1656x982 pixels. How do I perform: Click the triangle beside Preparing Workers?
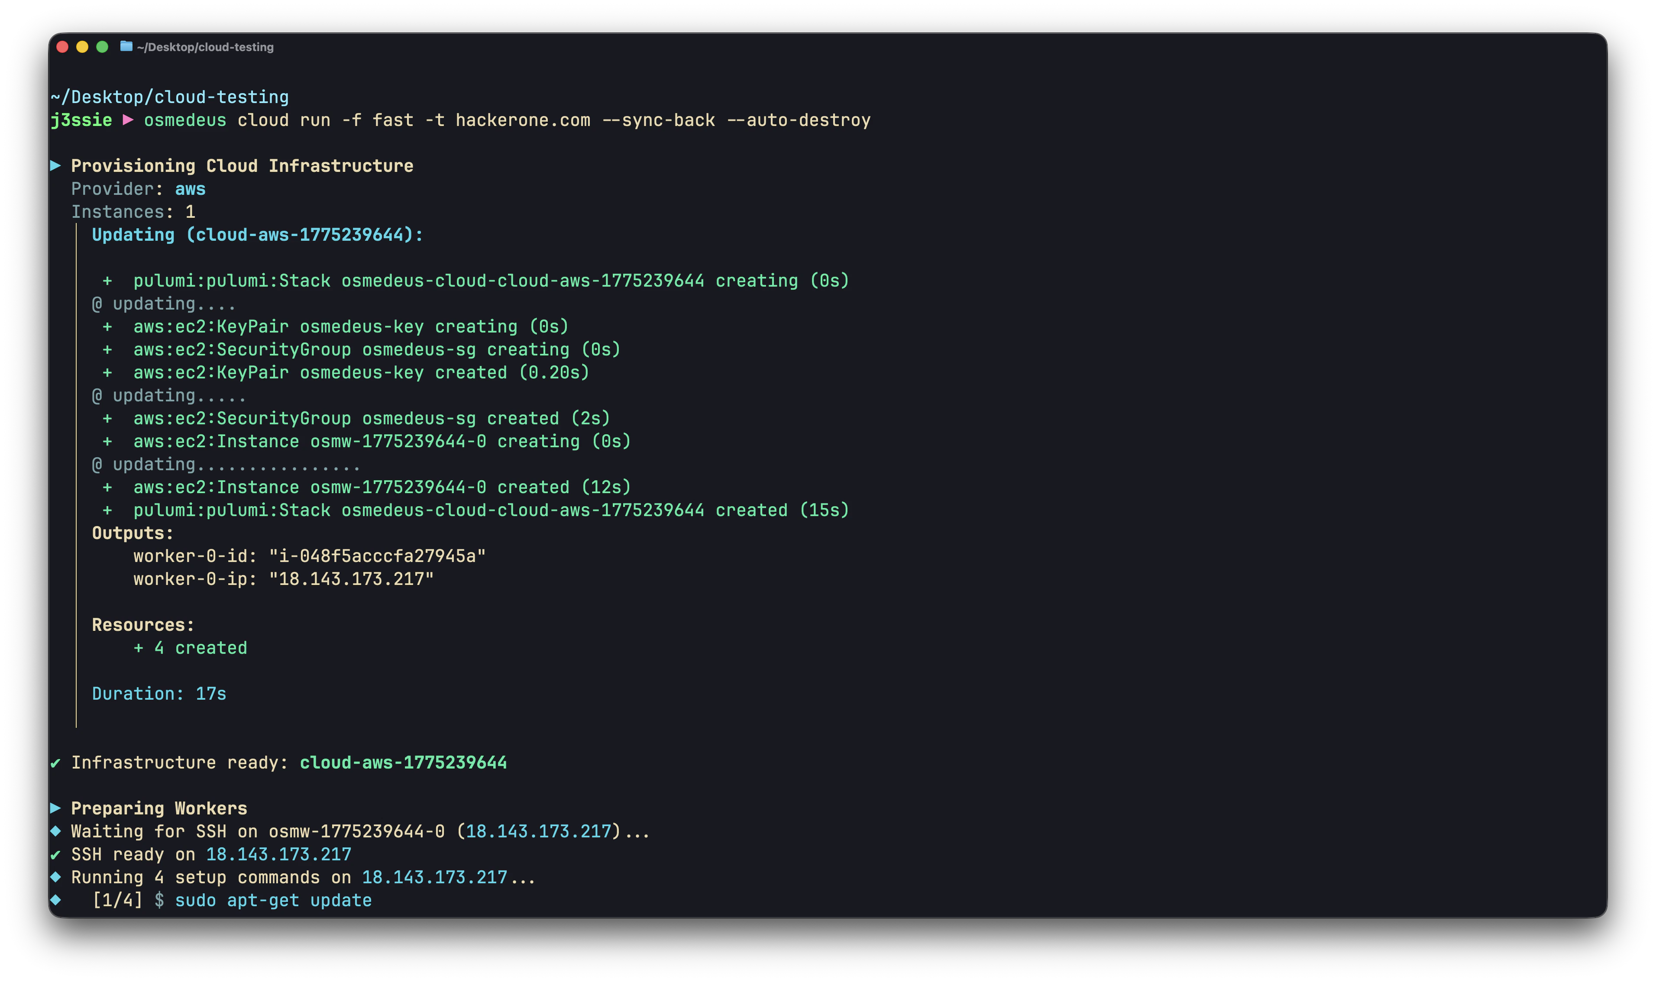tap(55, 808)
